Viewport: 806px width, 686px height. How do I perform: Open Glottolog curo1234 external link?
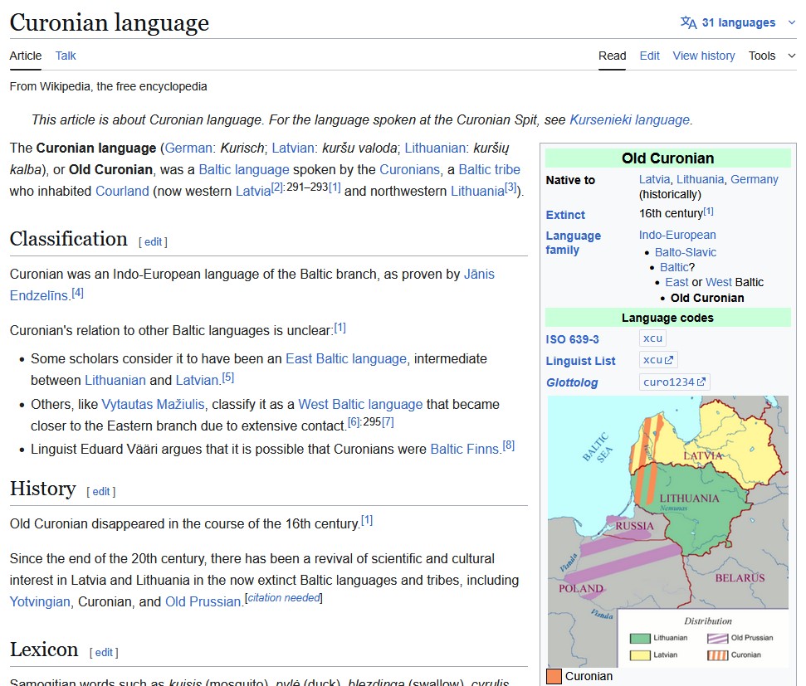pyautogui.click(x=674, y=382)
